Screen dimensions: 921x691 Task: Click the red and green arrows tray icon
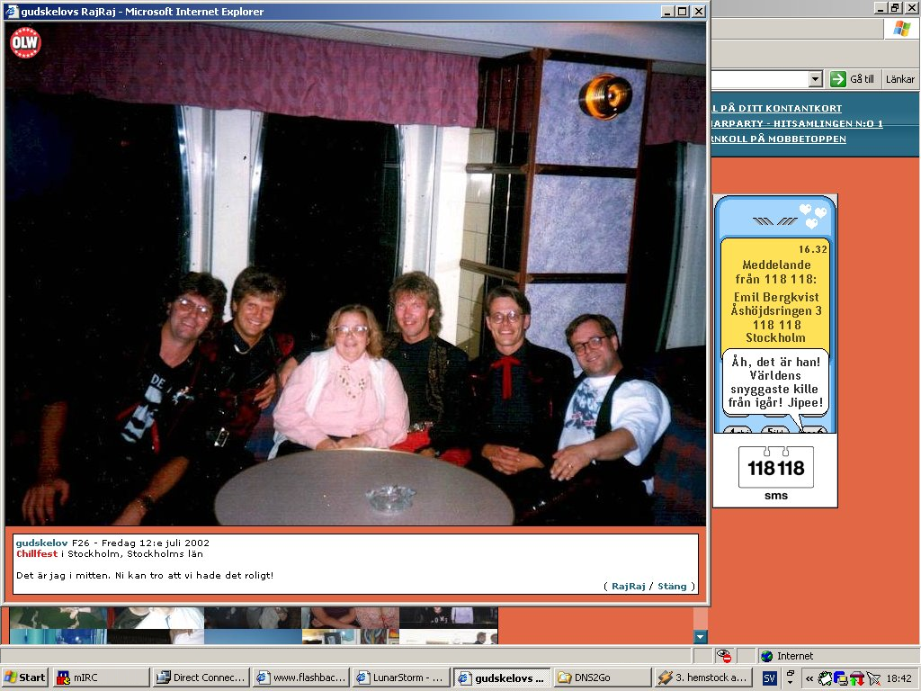click(x=856, y=678)
